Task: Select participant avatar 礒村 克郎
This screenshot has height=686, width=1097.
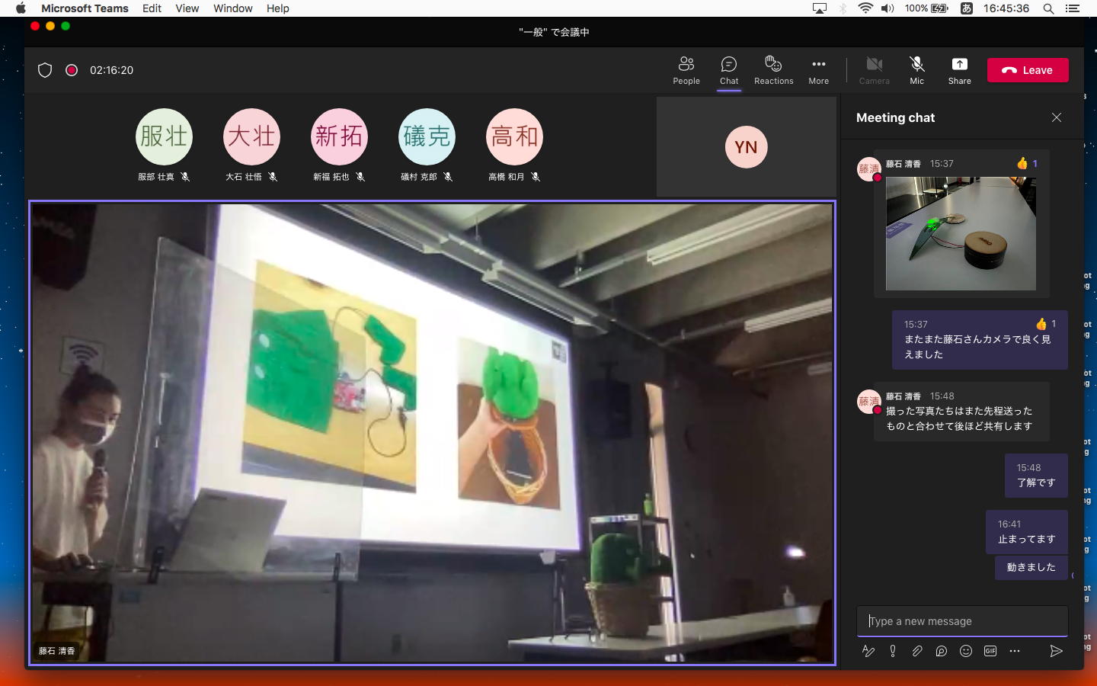Action: (x=427, y=136)
